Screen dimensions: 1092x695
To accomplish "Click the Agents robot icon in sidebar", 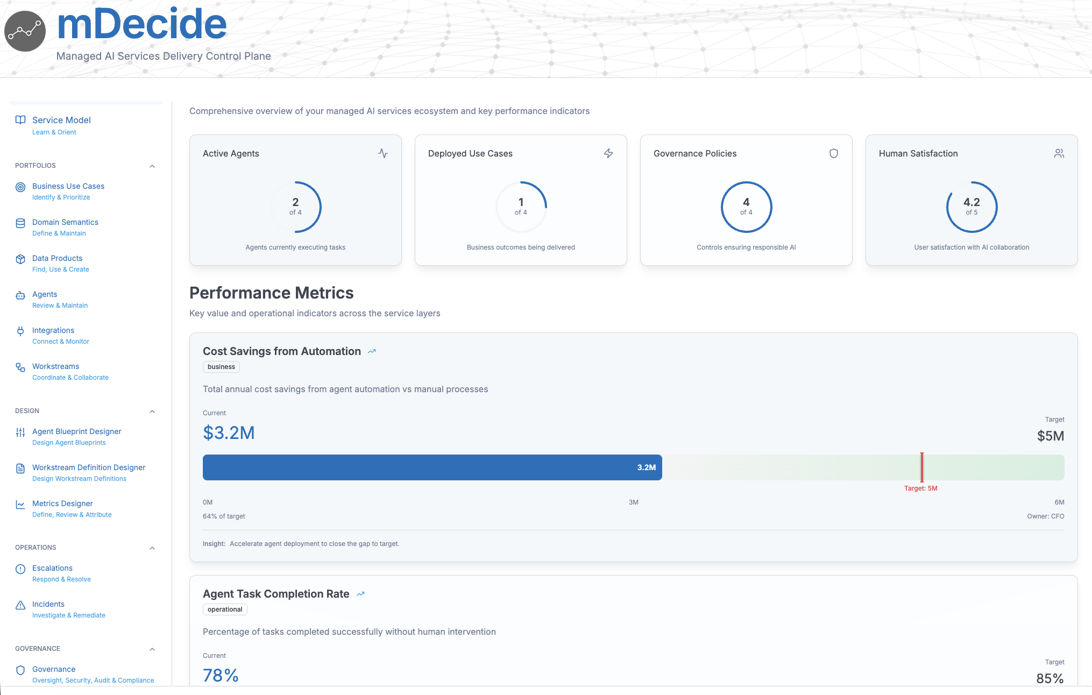I will tap(20, 295).
